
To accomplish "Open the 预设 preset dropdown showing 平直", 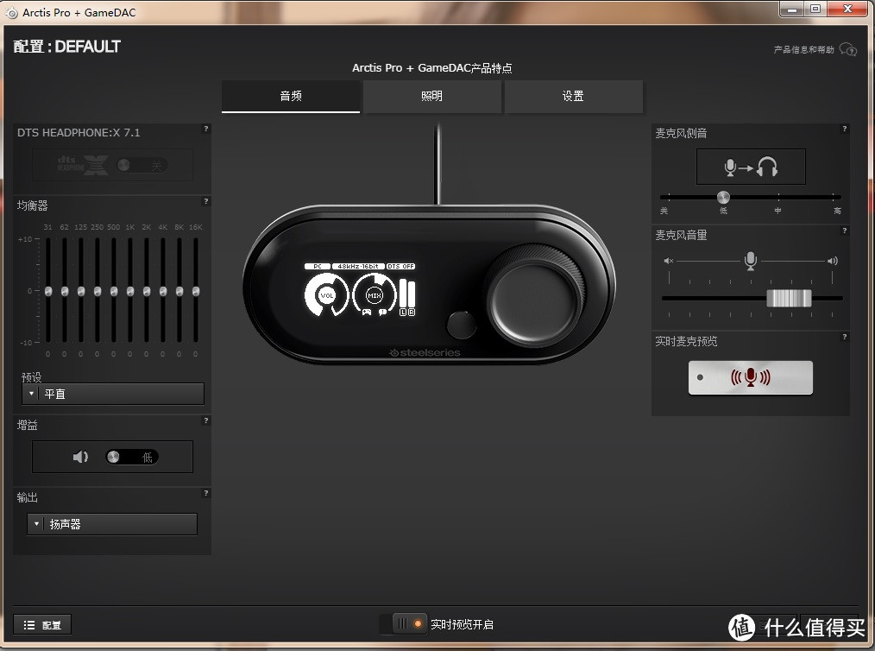I will point(113,394).
